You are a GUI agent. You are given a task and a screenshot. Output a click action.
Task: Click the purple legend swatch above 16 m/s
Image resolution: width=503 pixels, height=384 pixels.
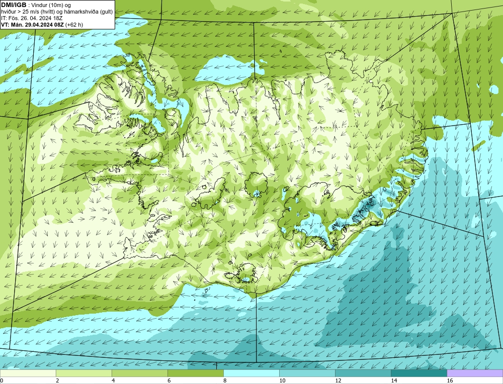click(x=475, y=373)
